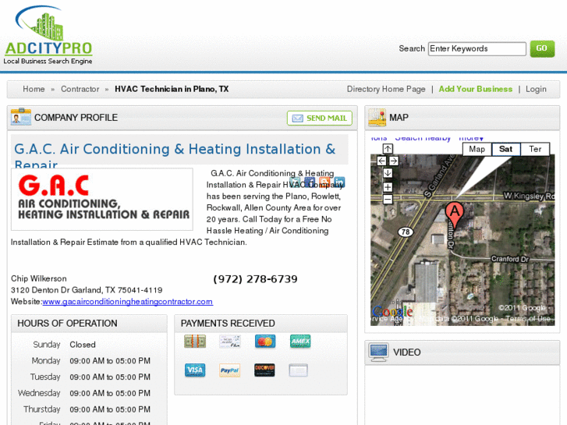Viewport: 567px width, 425px height.
Task: Click the Enter Keywords search field
Action: tap(477, 49)
